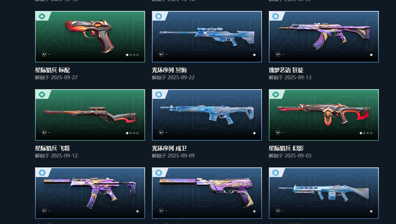This screenshot has width=396, height=224.
Task: Click the green tier icon on 星际猎兵 幻影 card
Action: click(276, 94)
